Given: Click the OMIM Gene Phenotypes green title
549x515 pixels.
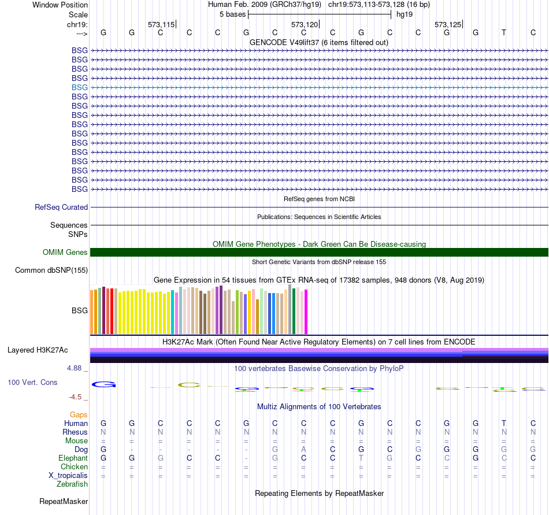Looking at the screenshot, I should [319, 244].
